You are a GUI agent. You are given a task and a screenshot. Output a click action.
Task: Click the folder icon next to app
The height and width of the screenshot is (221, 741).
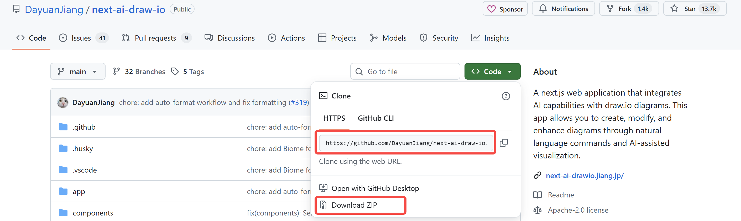(x=63, y=191)
